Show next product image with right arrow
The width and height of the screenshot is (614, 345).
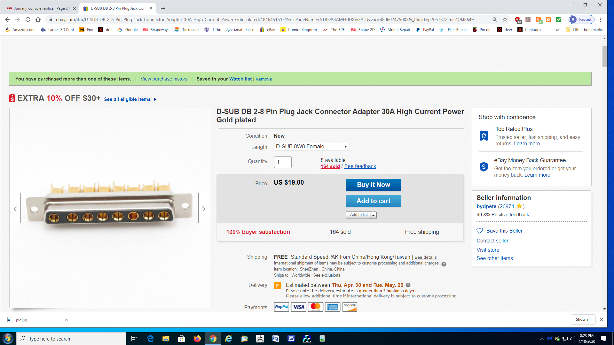[x=204, y=208]
